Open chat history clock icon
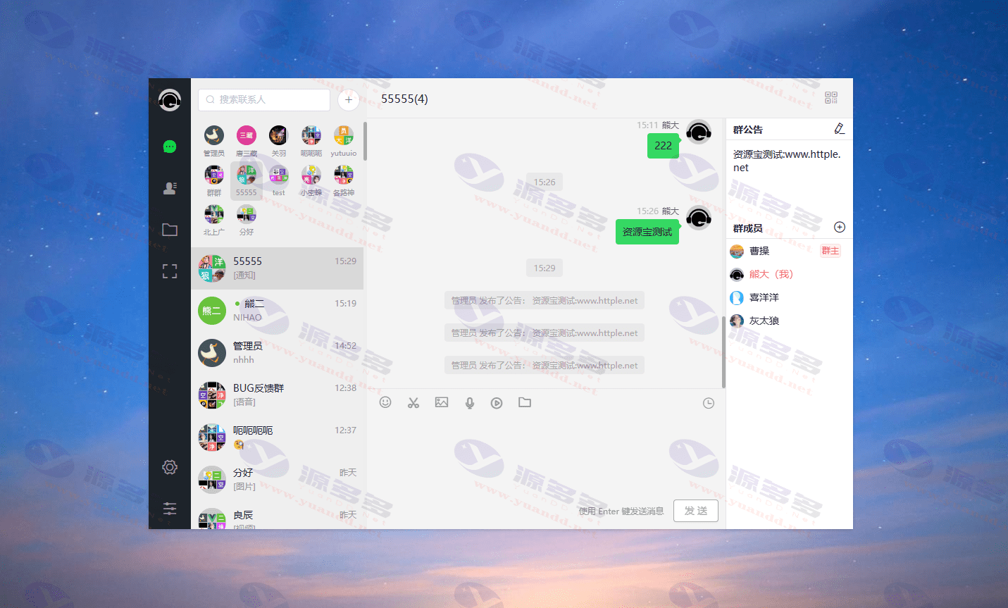This screenshot has height=608, width=1008. (x=709, y=403)
